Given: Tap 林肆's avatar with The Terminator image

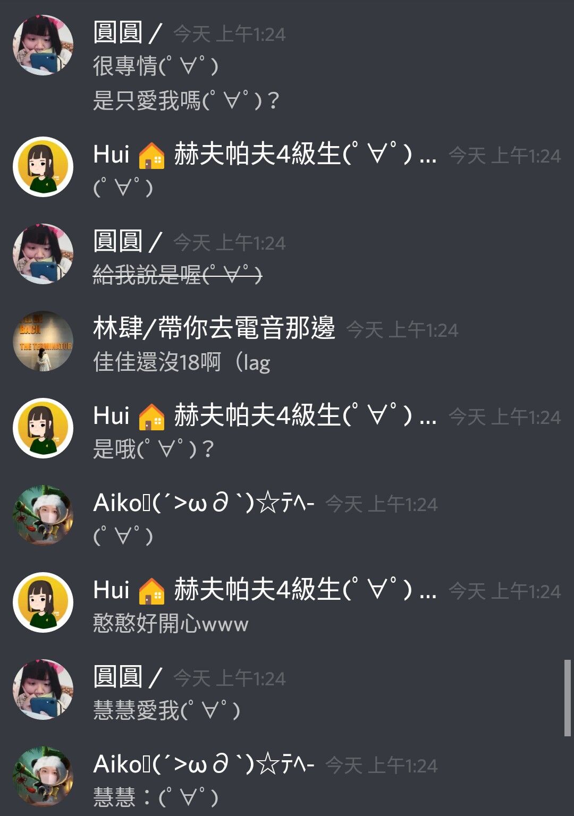Looking at the screenshot, I should [x=43, y=341].
